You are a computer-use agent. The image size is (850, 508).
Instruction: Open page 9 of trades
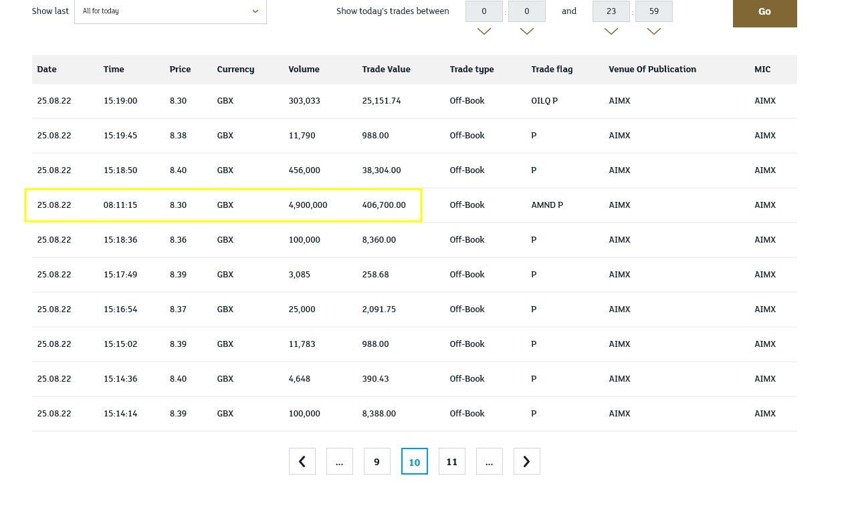(377, 461)
